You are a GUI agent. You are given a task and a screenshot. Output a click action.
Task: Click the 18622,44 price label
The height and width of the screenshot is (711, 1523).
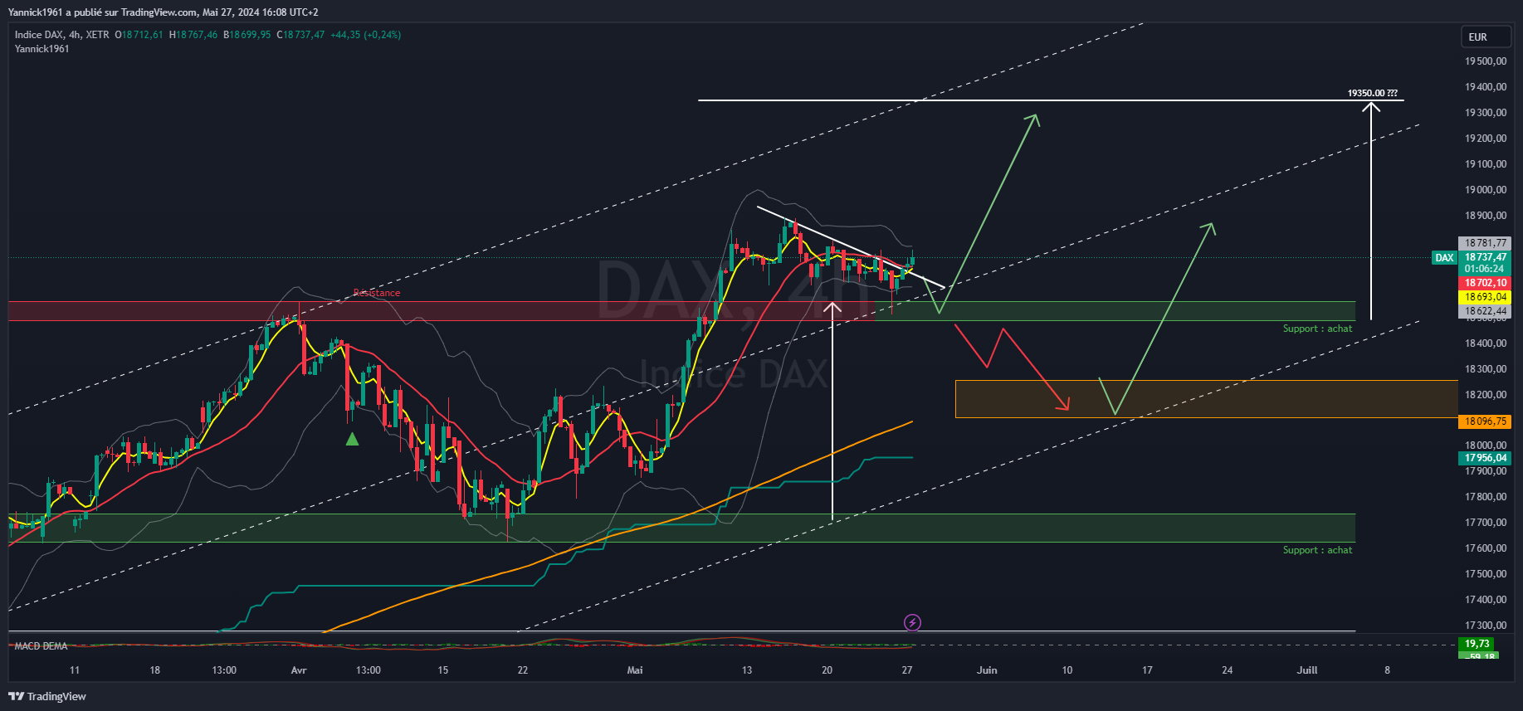(x=1485, y=311)
